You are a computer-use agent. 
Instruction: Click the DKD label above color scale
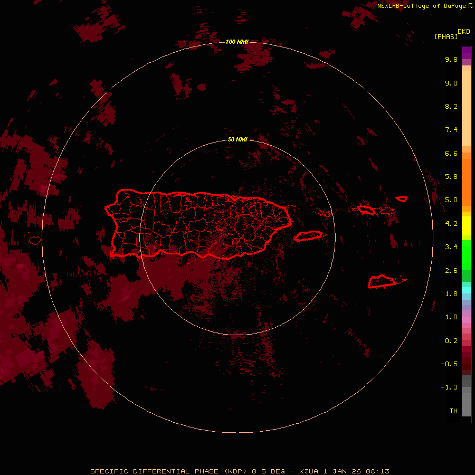(464, 32)
